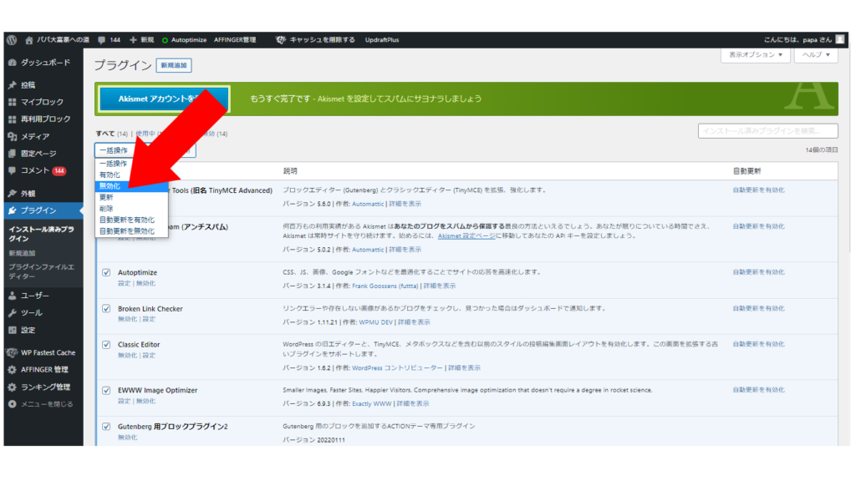
Task: Open インストール済みプラグイン submenu
Action: pos(42,234)
